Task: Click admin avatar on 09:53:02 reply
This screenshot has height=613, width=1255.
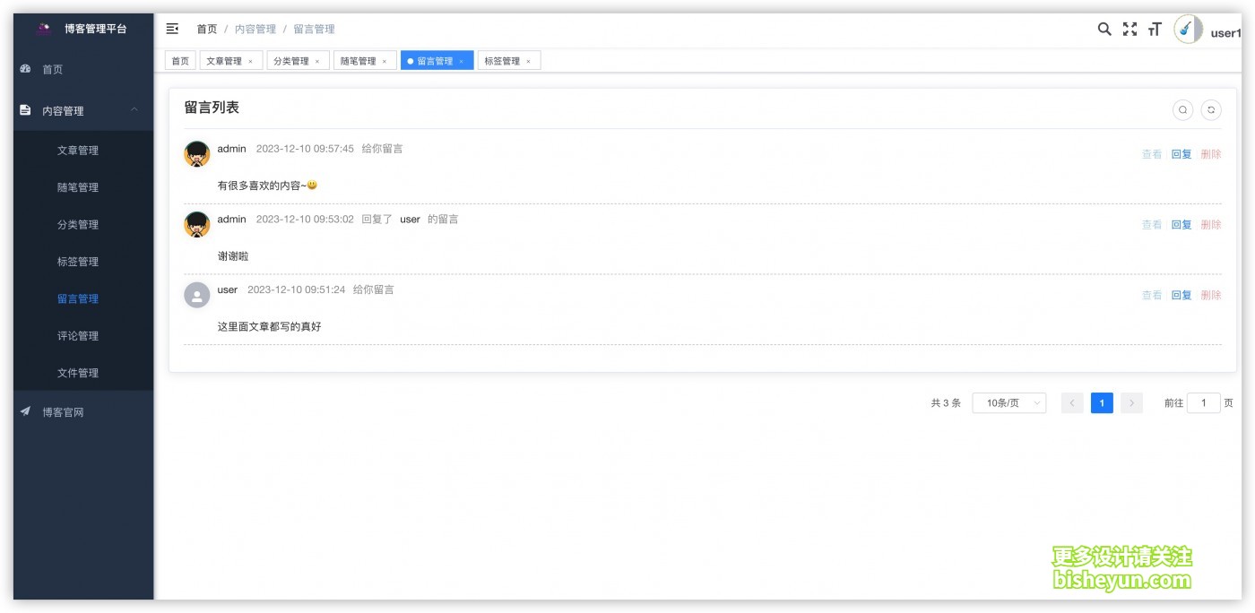Action: coord(197,225)
